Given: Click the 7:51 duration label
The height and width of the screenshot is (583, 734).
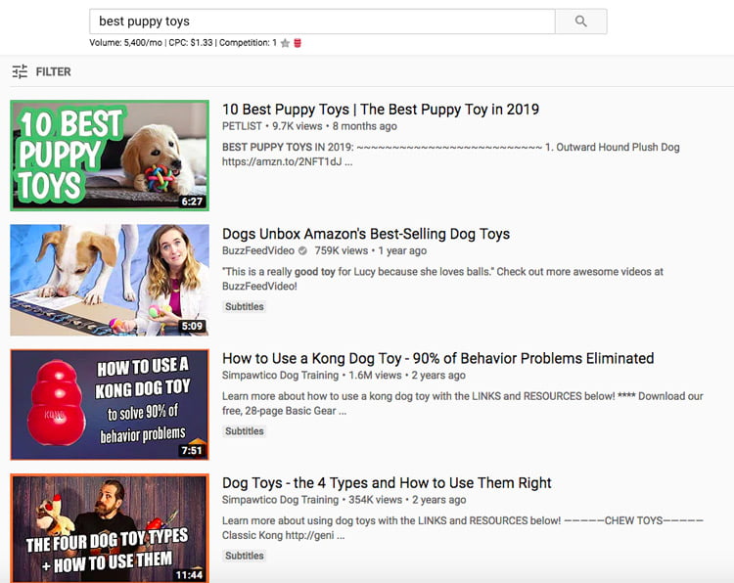Looking at the screenshot, I should pos(192,451).
